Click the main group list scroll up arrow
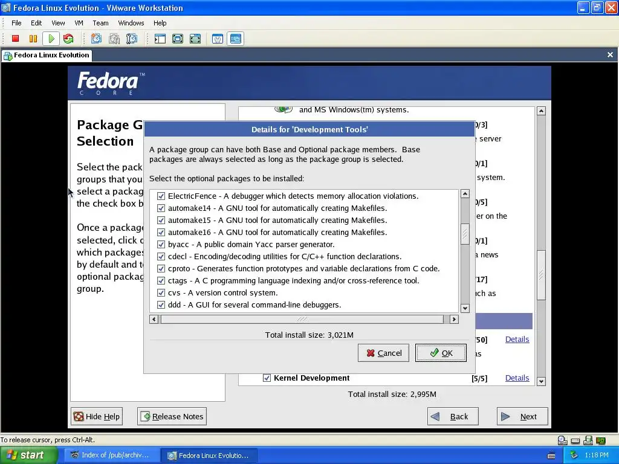 541,111
